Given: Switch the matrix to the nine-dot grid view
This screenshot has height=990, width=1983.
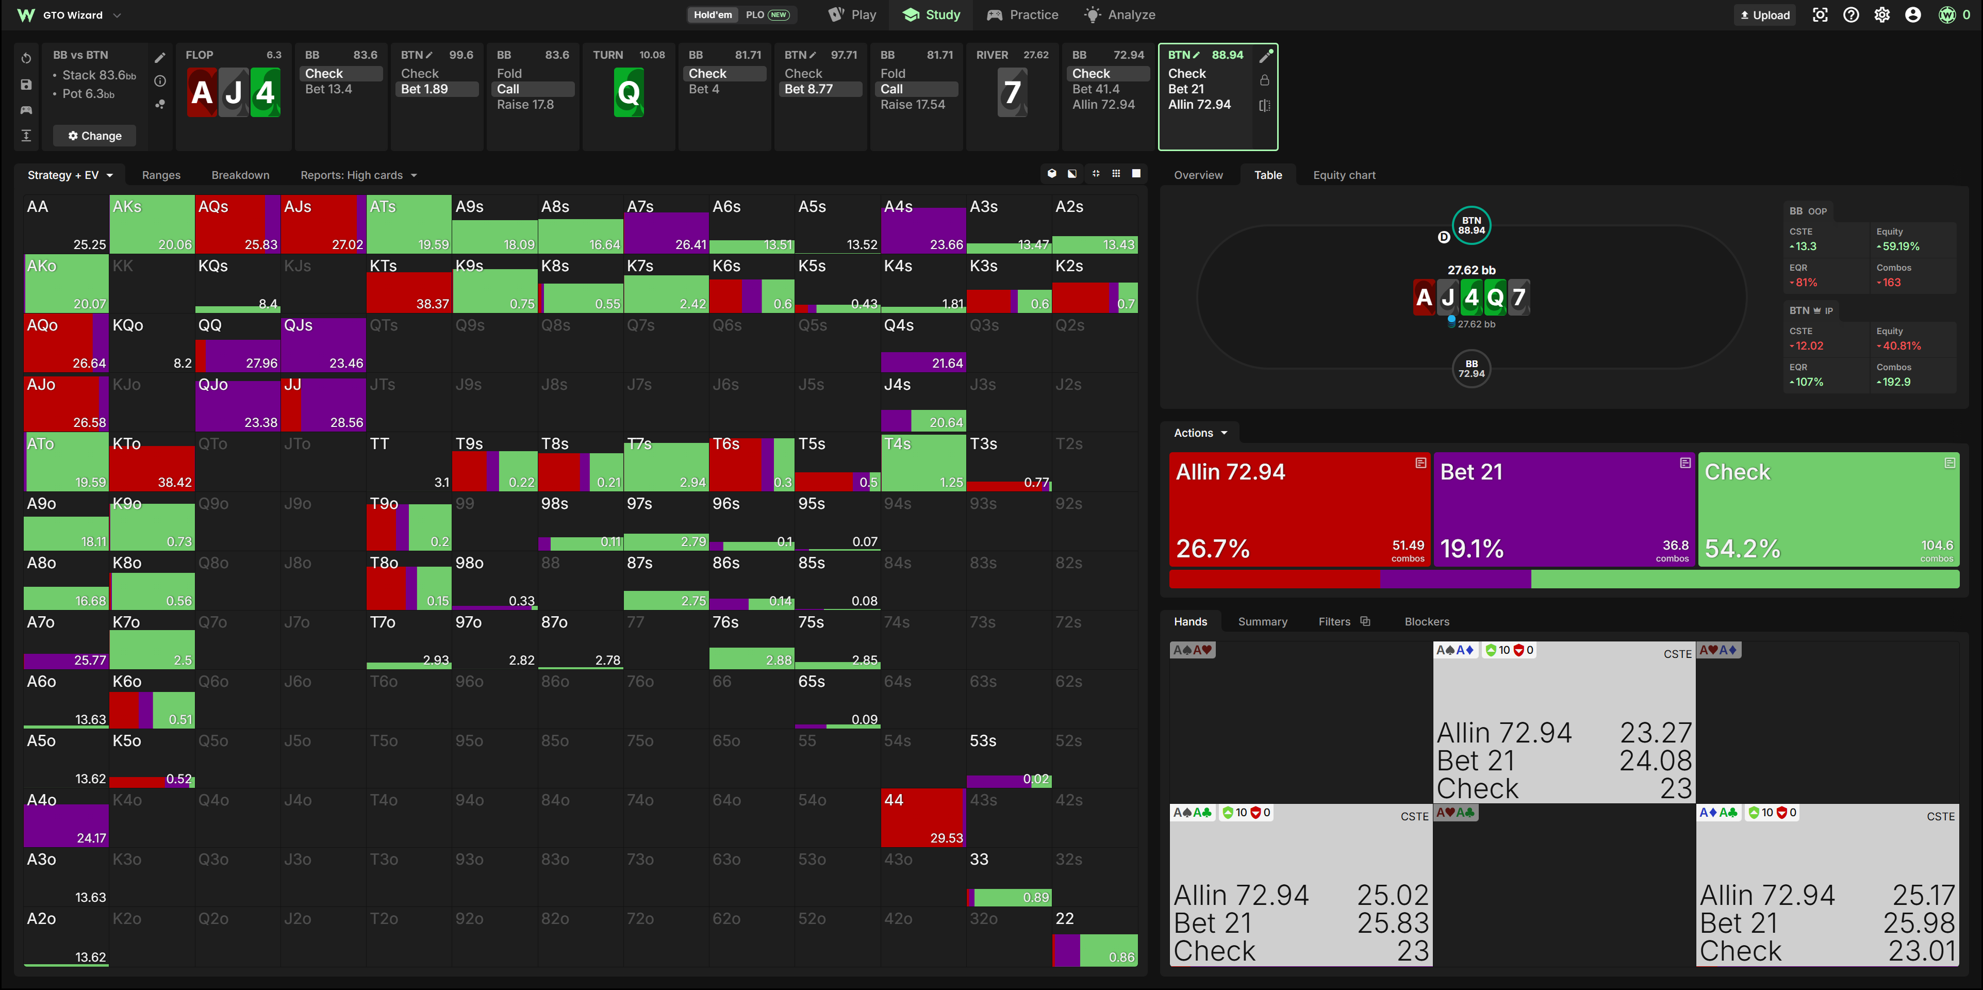Looking at the screenshot, I should (x=1116, y=174).
